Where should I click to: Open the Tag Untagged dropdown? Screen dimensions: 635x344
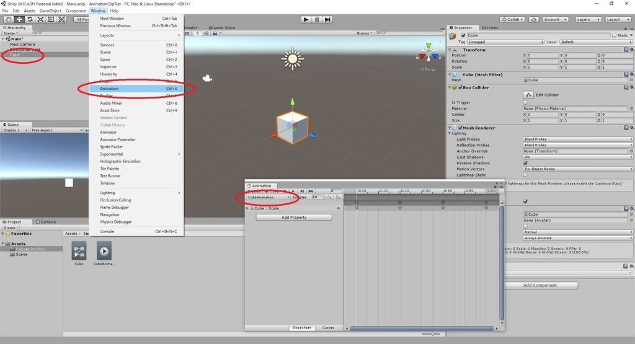(x=505, y=42)
